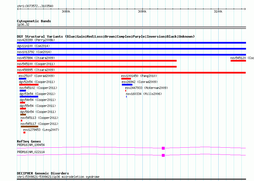Click the nsv160334 (Mills2006) label
Image resolution: width=254 pixels, height=181 pixels.
(144, 94)
